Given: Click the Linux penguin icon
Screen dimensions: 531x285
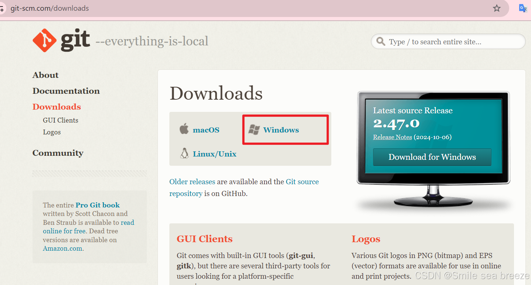Looking at the screenshot, I should point(184,153).
